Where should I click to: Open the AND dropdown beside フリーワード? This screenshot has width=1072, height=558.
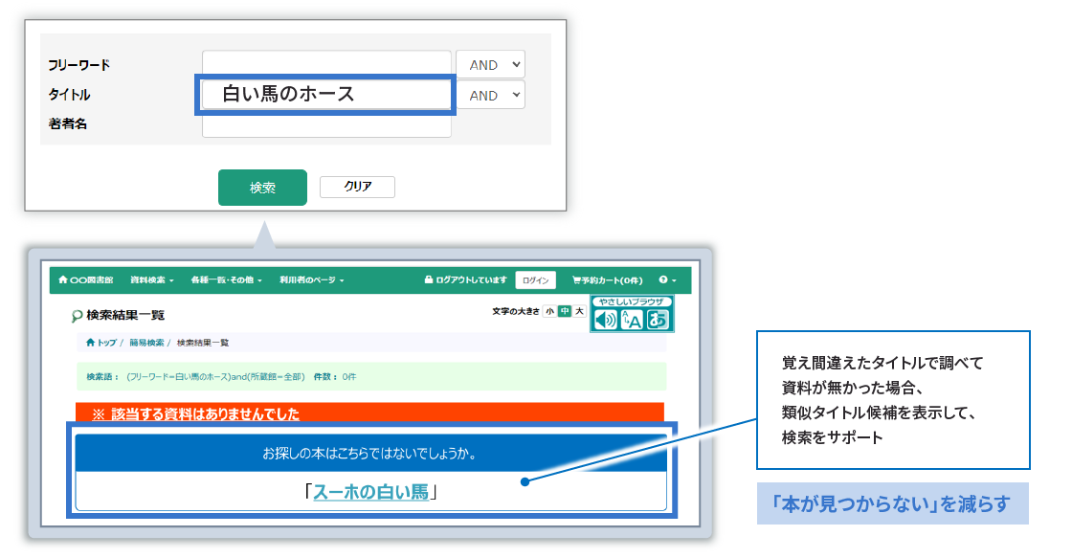click(491, 64)
